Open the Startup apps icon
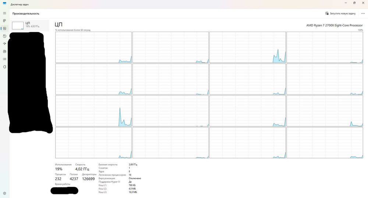 coord(4,44)
